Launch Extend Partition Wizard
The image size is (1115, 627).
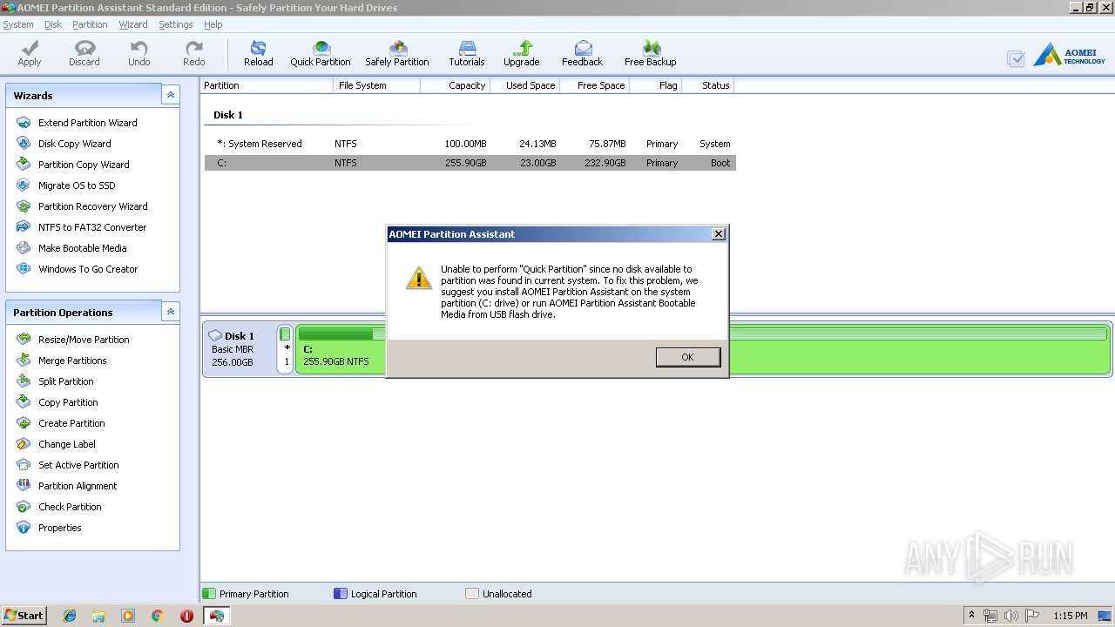click(87, 123)
